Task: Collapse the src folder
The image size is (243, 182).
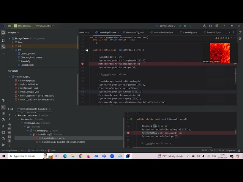Action: click(x=13, y=50)
